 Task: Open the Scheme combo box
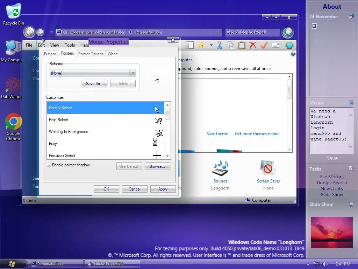point(93,73)
